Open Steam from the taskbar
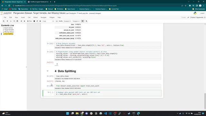Screen dimensions: 206x116 [x=129, y=113]
